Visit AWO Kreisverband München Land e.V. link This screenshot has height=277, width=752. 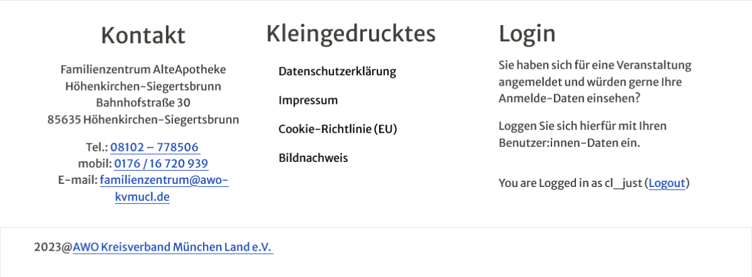click(x=172, y=247)
